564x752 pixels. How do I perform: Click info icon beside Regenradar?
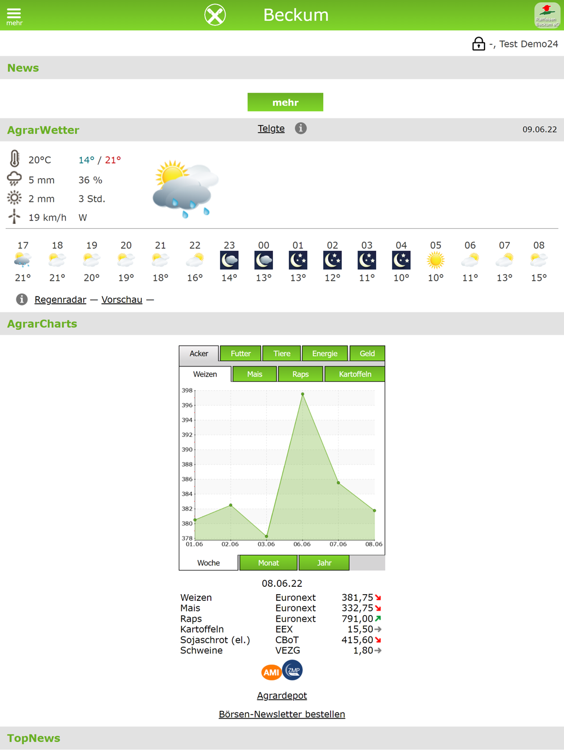click(x=21, y=299)
